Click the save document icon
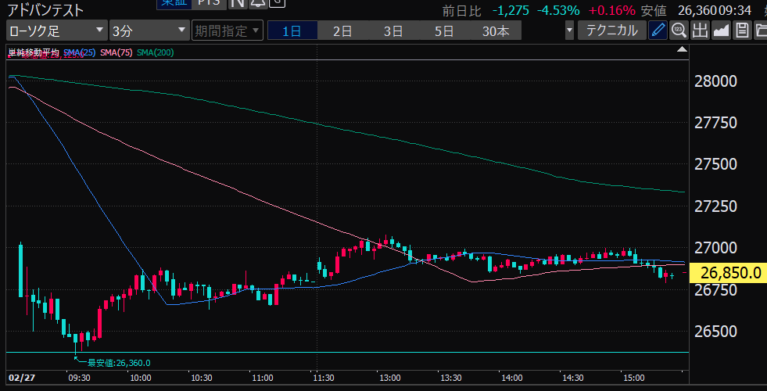Image resolution: width=767 pixels, height=391 pixels. tap(741, 31)
